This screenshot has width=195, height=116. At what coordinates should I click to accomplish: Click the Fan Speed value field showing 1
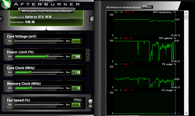76,105
